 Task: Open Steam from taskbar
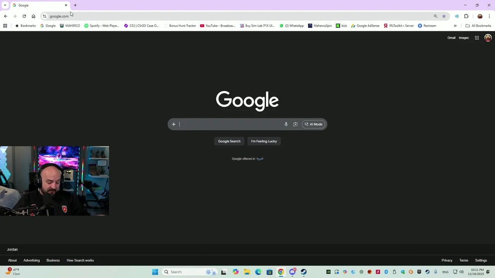tap(304, 272)
